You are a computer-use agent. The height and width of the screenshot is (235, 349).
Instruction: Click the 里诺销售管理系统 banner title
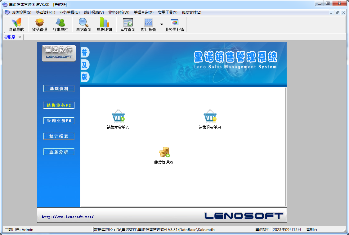click(235, 56)
